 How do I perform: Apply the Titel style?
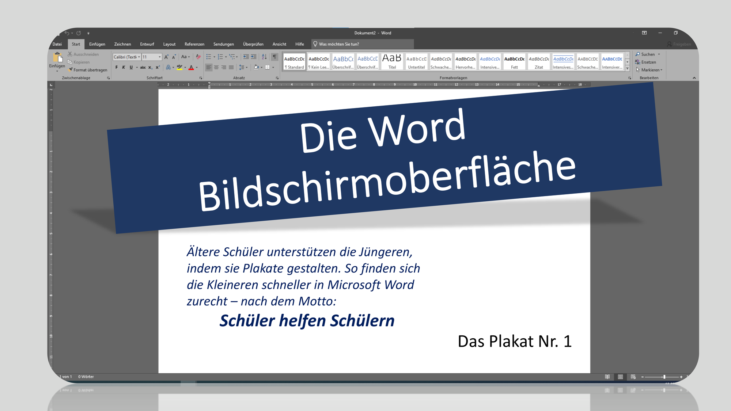392,61
